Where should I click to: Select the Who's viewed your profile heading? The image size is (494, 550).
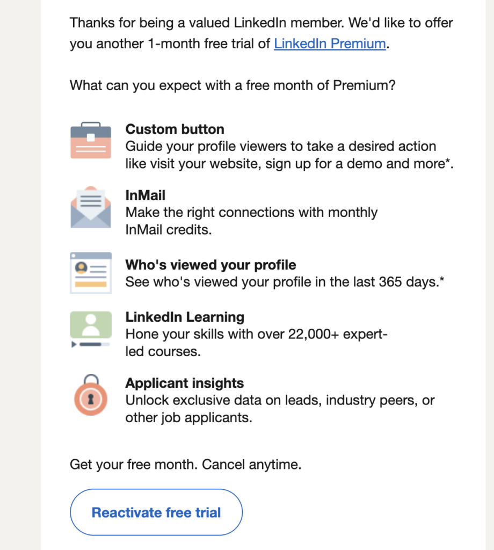pos(210,265)
